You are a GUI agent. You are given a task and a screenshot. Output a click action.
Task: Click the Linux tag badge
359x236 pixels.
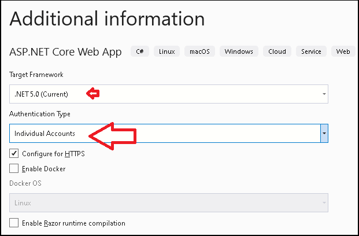point(166,51)
